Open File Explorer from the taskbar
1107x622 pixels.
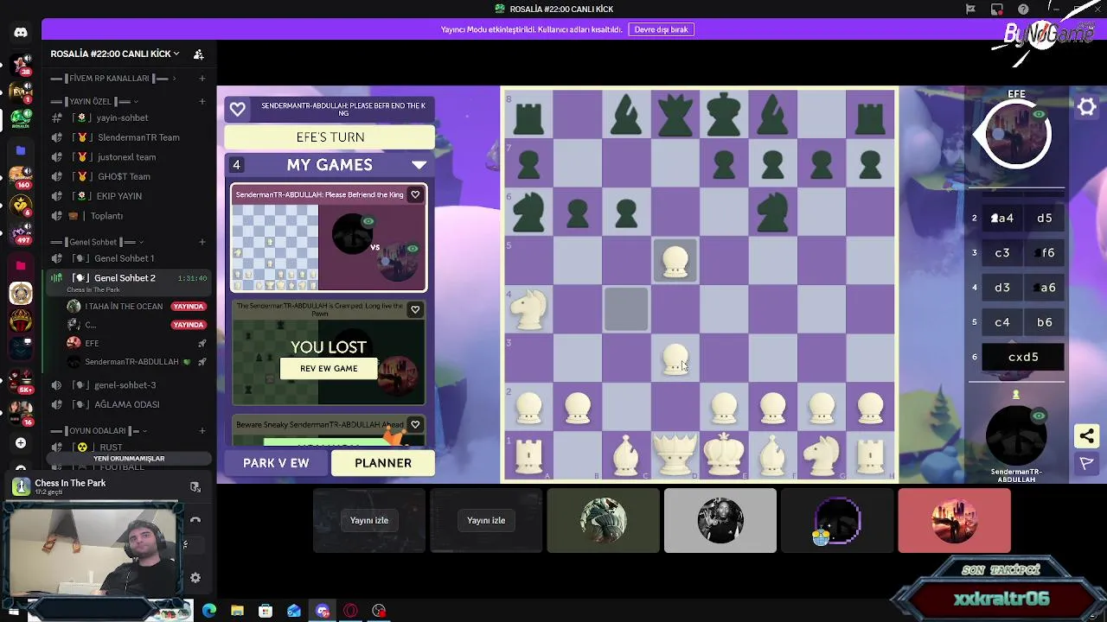coord(237,611)
